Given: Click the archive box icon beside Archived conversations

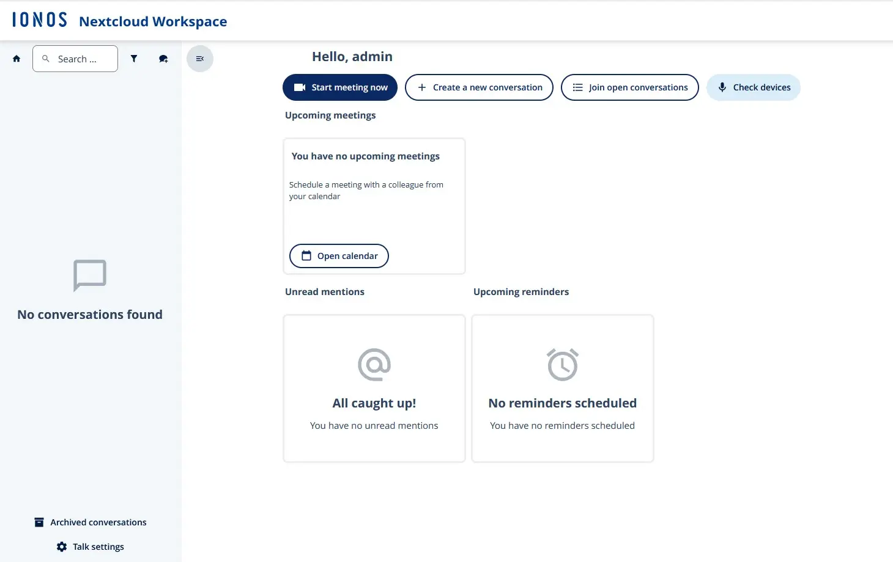Looking at the screenshot, I should [x=38, y=522].
